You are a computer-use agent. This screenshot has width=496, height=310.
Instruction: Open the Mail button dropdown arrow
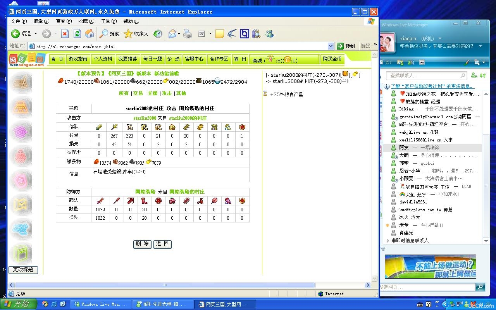179,34
